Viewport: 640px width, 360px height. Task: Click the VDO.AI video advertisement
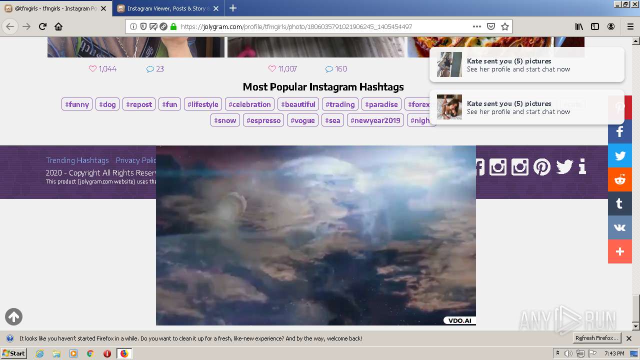point(316,235)
